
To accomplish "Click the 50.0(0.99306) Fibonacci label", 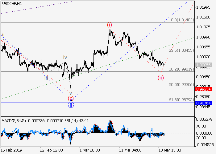I will [x=181, y=84].
